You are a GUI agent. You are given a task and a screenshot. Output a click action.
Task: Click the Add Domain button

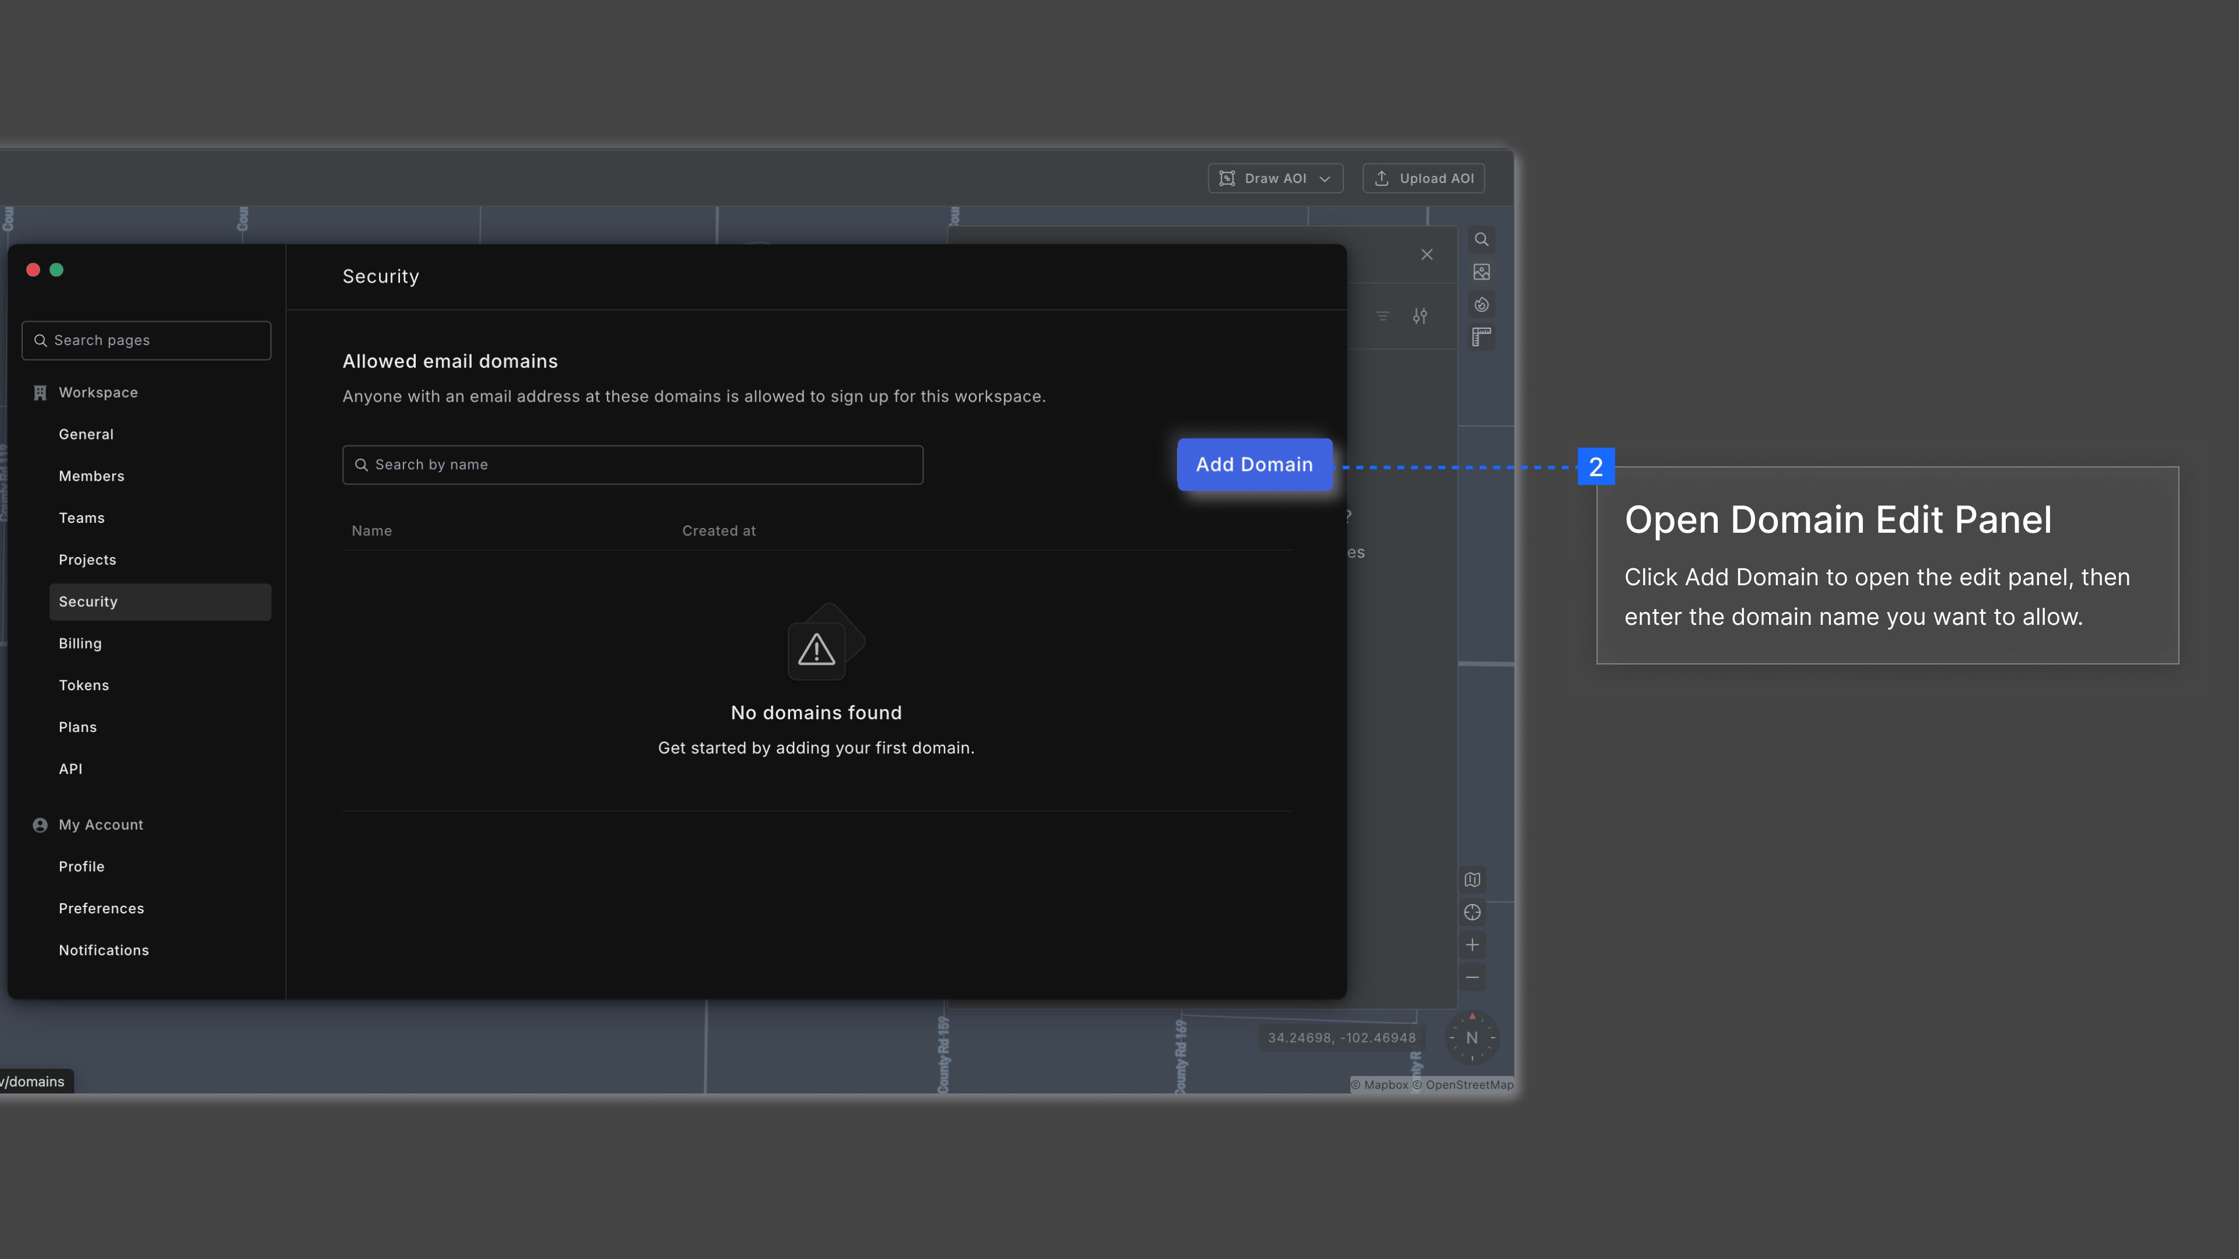[x=1254, y=465]
